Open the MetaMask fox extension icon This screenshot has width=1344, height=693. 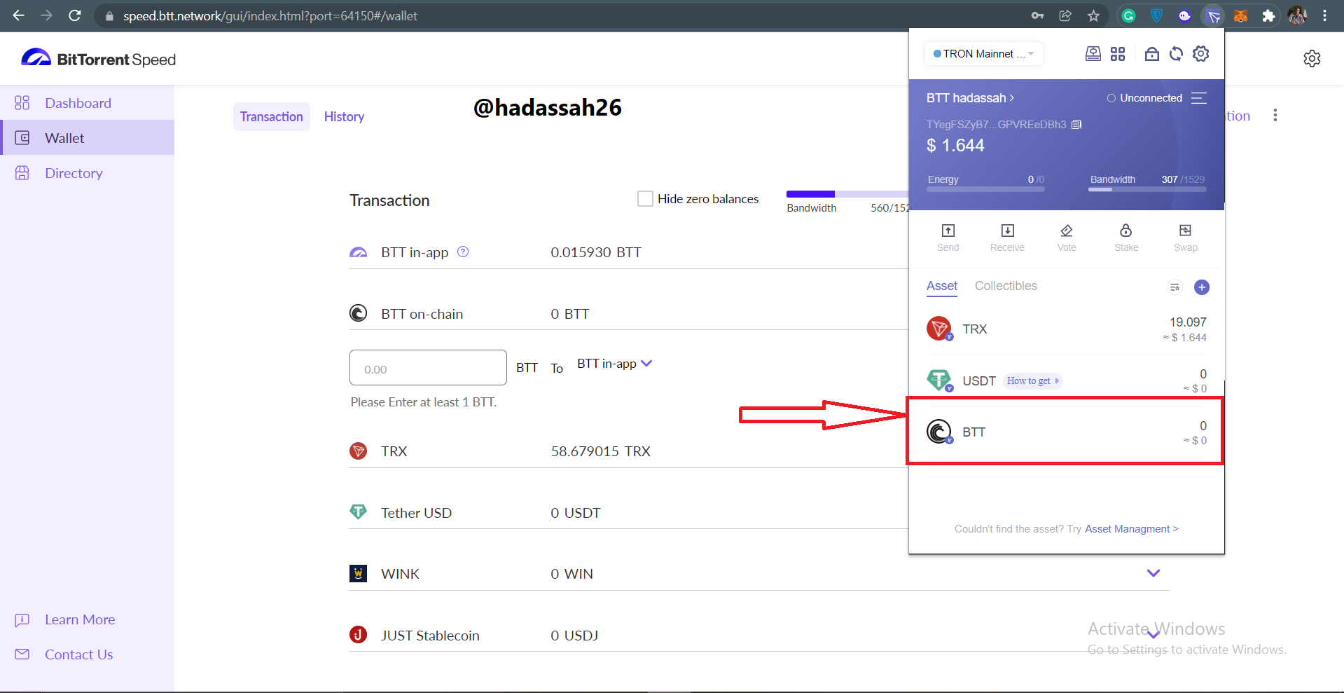1240,15
